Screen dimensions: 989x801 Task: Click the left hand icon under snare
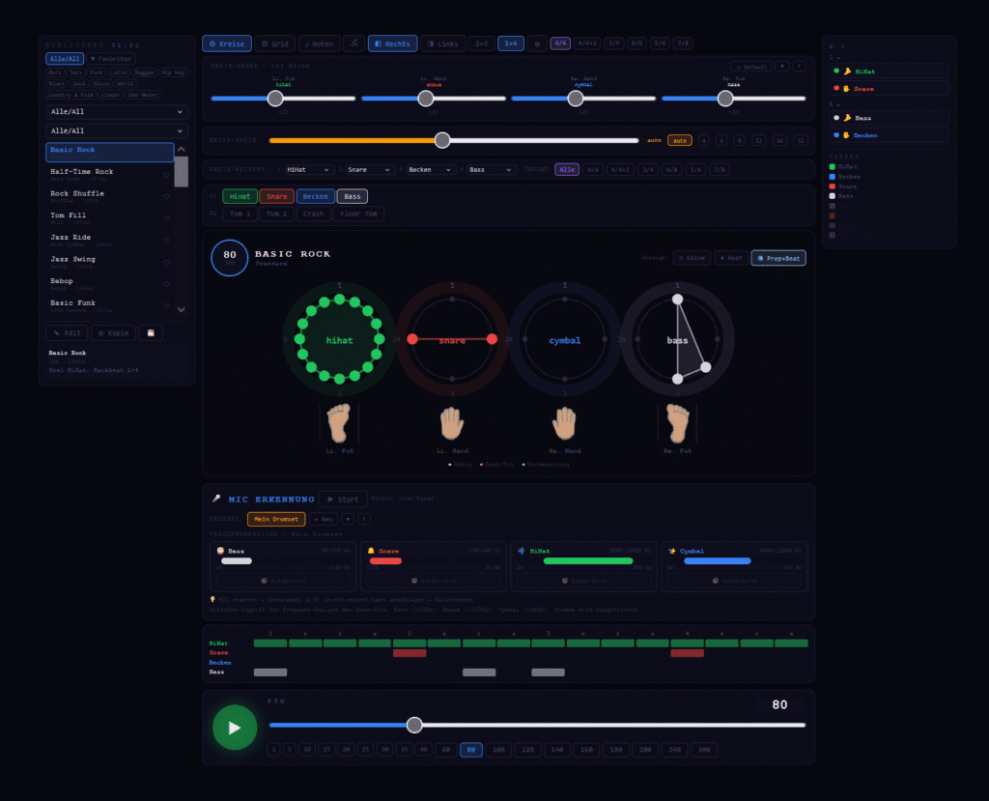click(452, 422)
